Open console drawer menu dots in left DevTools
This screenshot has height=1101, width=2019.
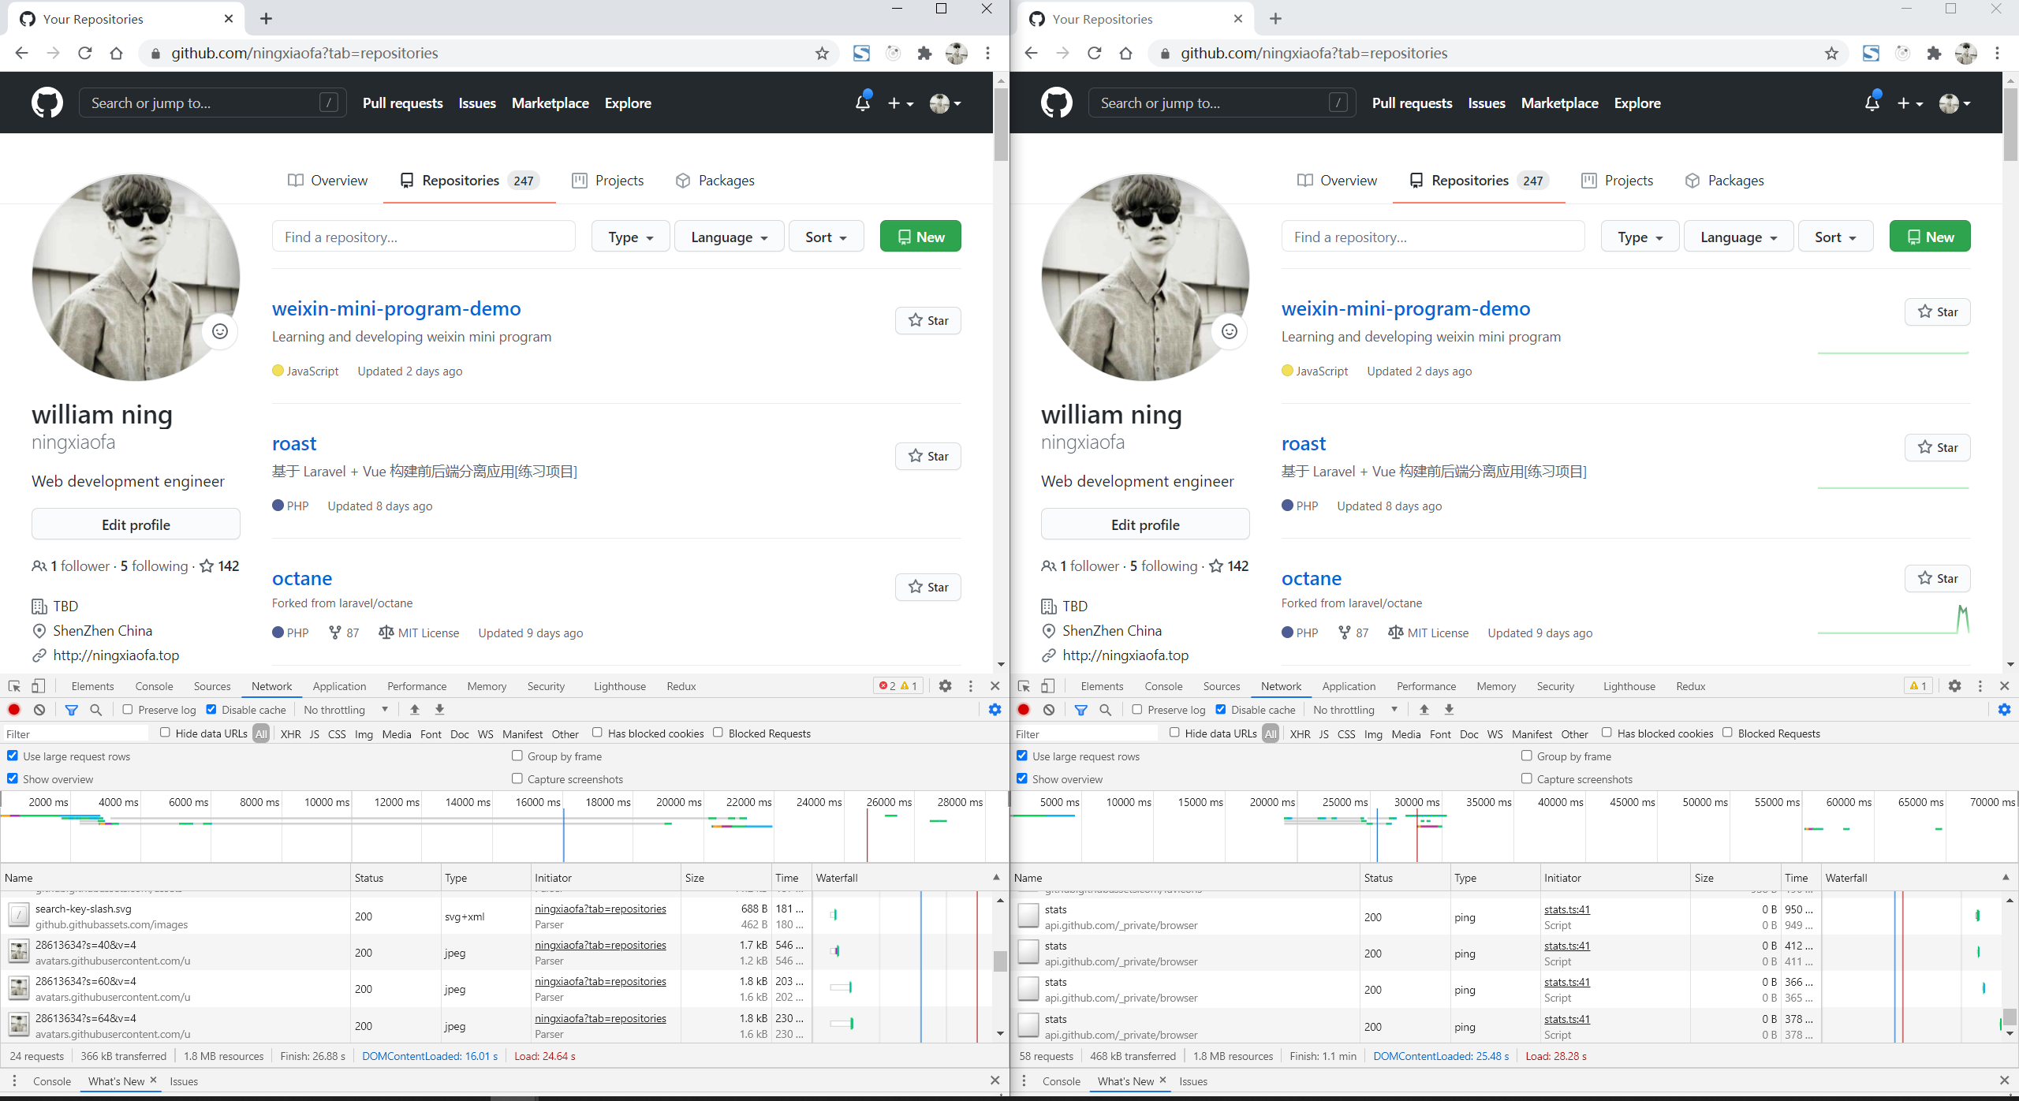click(x=14, y=1080)
